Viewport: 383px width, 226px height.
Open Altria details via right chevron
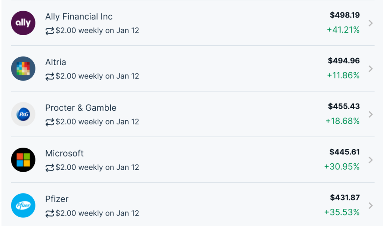[371, 69]
